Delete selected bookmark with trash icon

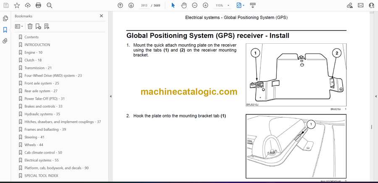(30, 27)
